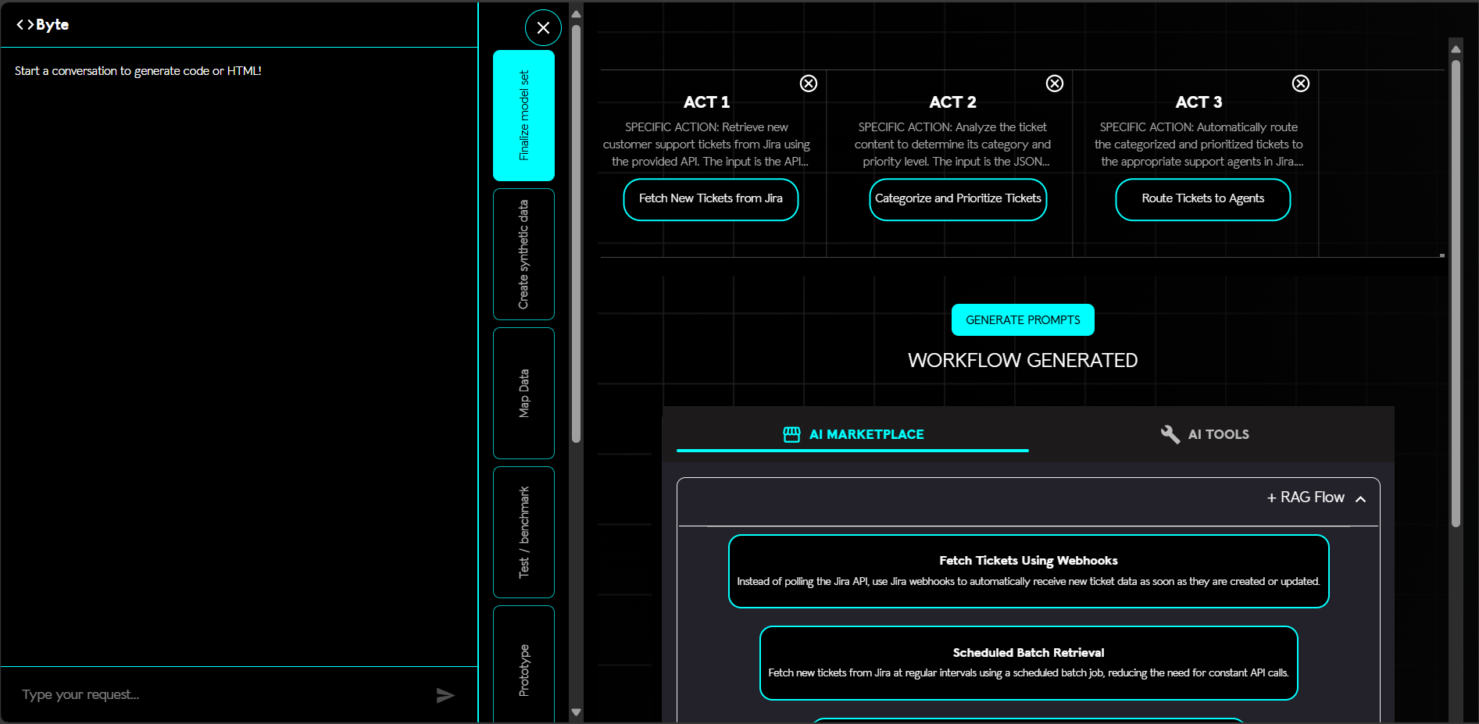Click the send arrow icon in chat
Screen dimensions: 1479x724
445,695
